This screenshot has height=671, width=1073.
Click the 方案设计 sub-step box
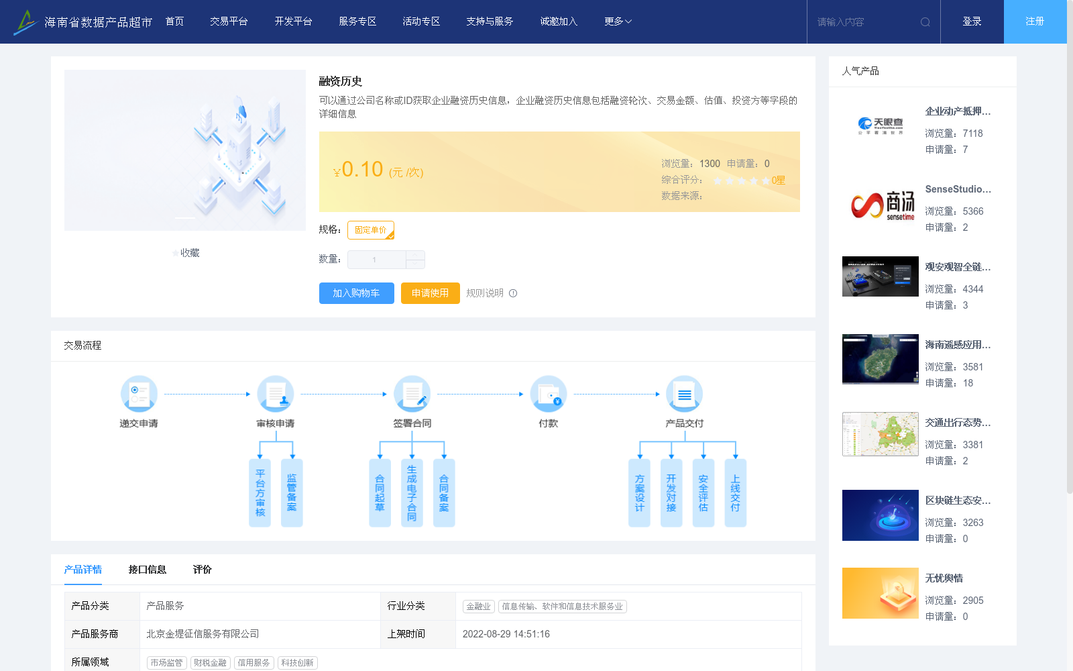(639, 493)
